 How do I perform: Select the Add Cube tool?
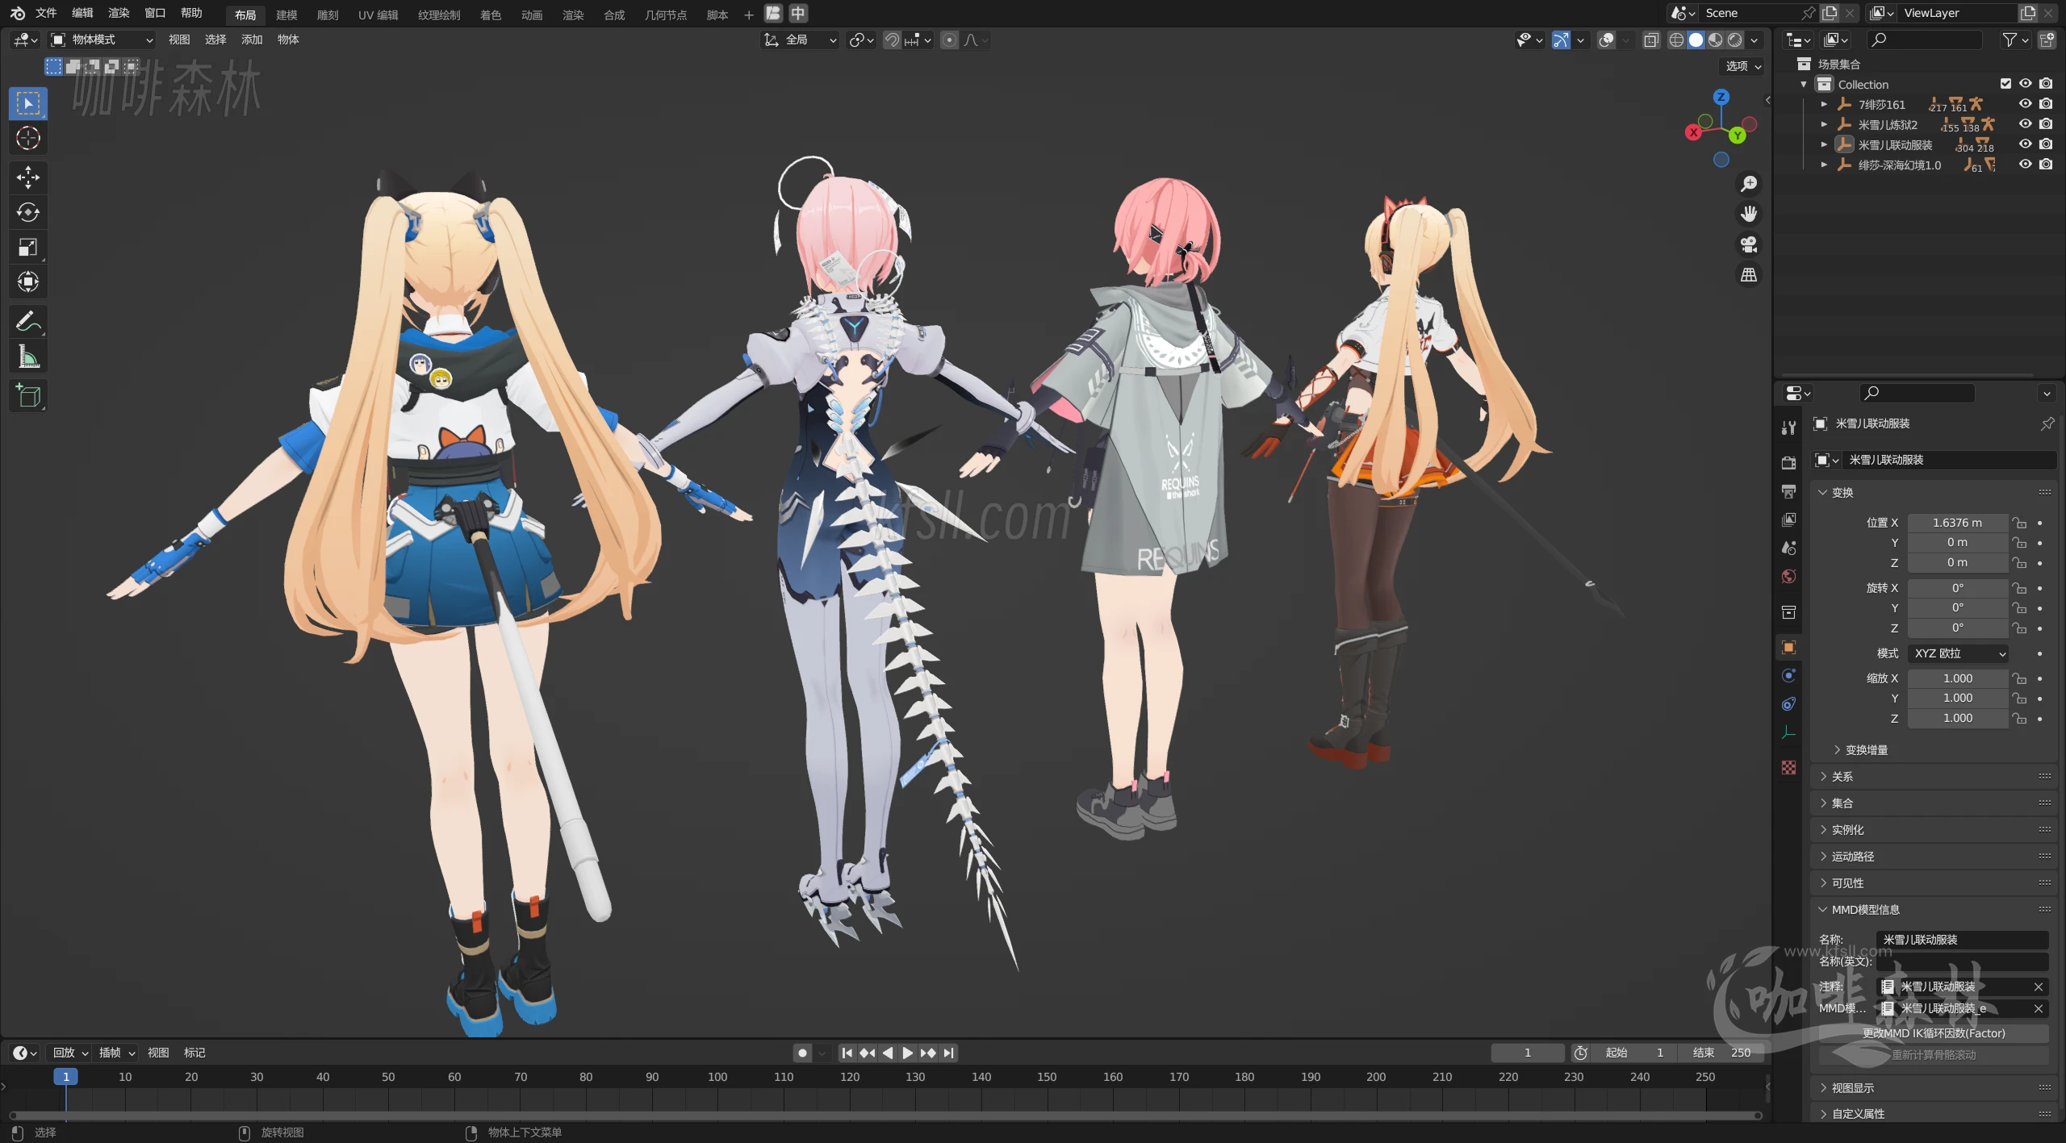point(28,395)
